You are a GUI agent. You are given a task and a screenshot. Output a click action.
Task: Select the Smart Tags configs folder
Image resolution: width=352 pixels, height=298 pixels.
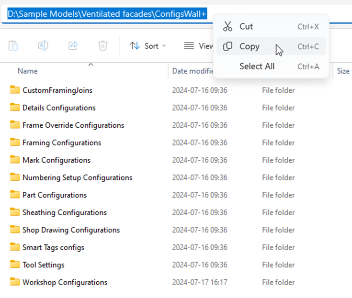click(x=53, y=247)
